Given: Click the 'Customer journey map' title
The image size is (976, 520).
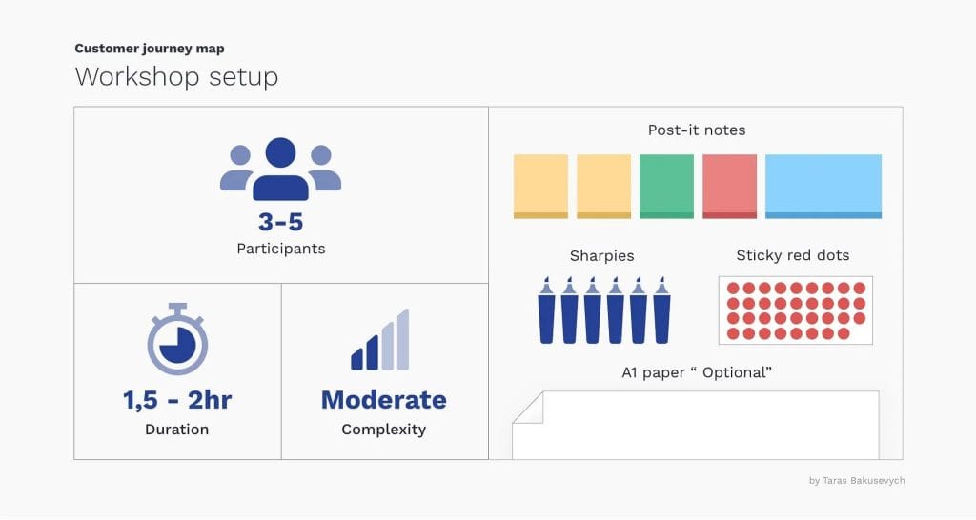Looking at the screenshot, I should point(150,49).
